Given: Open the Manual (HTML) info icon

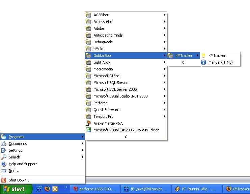Looking at the screenshot, I should click(203, 62).
